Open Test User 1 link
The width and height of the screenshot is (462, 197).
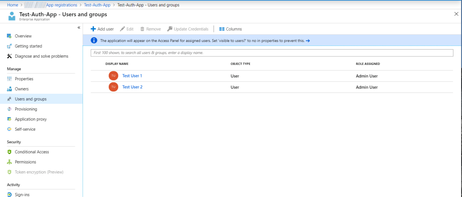[132, 76]
